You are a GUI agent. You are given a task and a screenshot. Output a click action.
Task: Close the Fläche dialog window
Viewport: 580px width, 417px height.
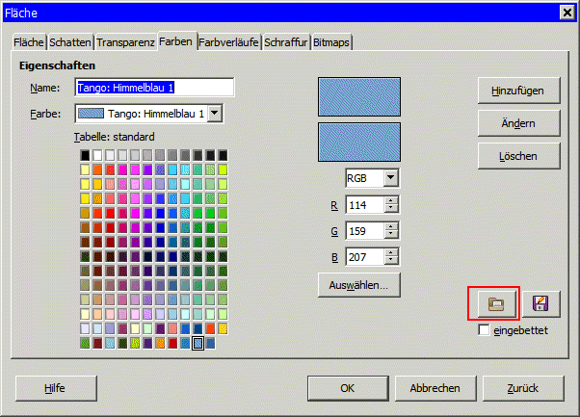point(567,13)
